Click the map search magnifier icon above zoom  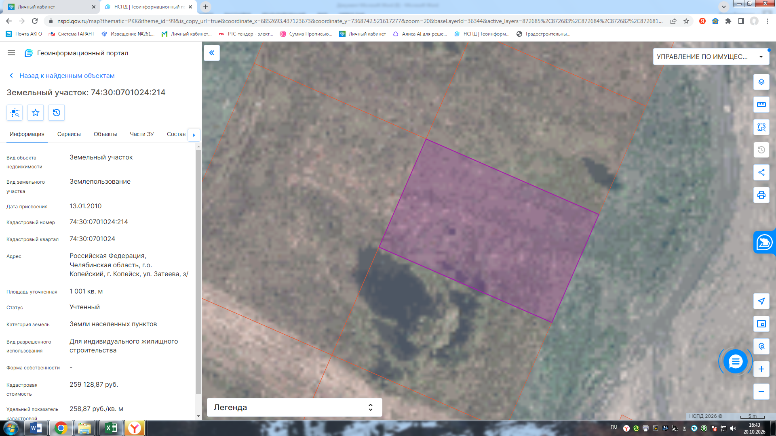coord(761,346)
